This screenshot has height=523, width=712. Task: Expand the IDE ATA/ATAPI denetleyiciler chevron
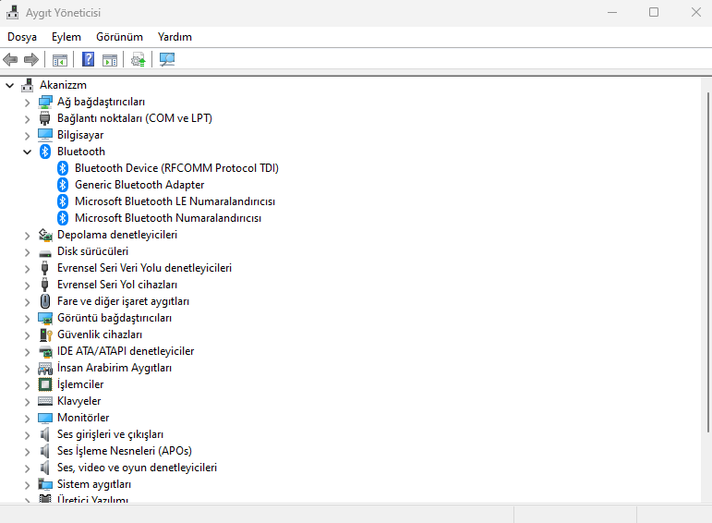coord(28,351)
